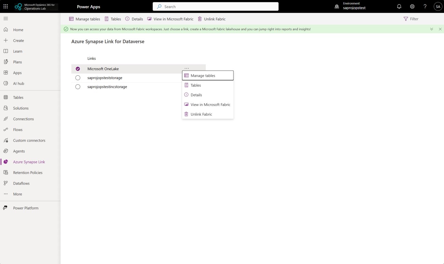
Task: Expand More in the left navigation
Action: (x=17, y=194)
